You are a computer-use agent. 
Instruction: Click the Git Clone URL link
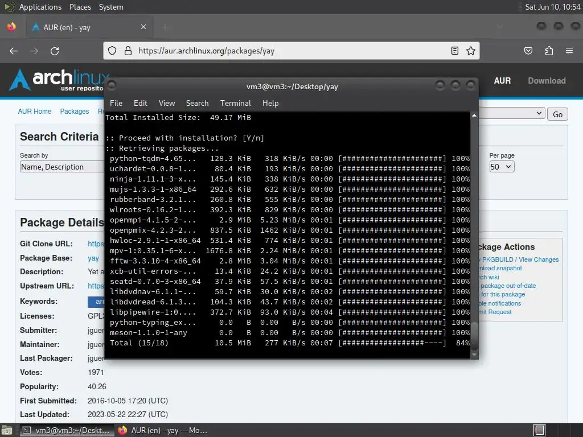pos(96,244)
